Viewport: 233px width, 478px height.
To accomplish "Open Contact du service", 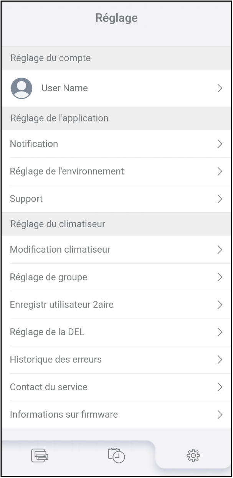I will pos(49,387).
